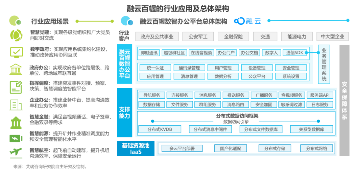Click the 安全保障体系 gray vertical bar
This screenshot has height=170, width=360.
344,100
